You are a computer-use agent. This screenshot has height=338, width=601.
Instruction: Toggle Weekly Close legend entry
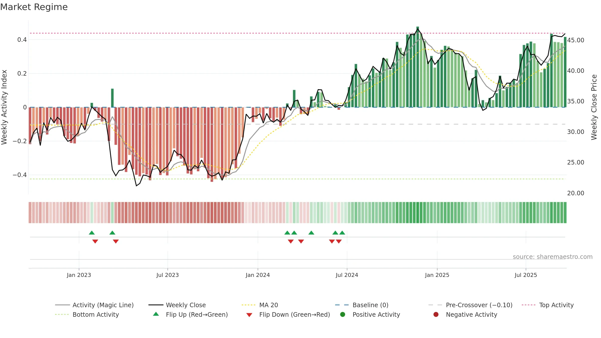(x=177, y=305)
